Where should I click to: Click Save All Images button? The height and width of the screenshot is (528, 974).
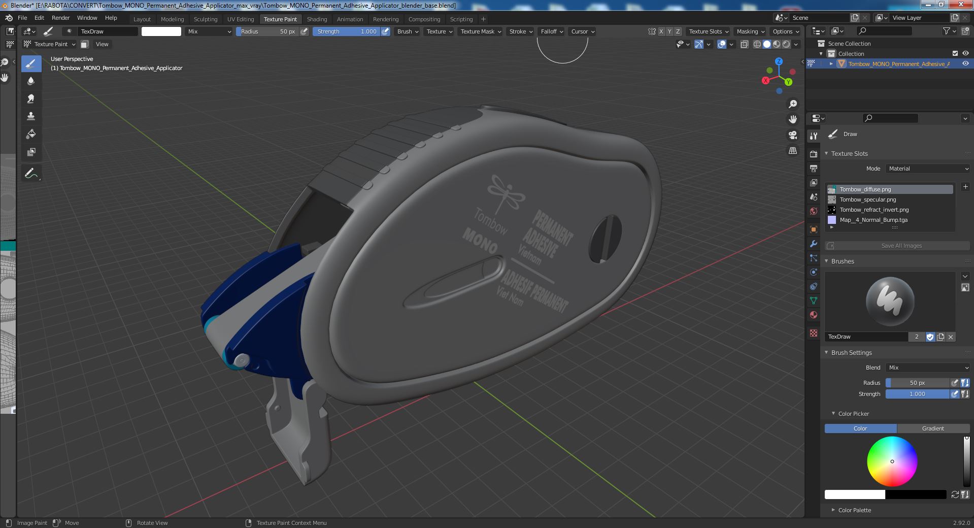[897, 246]
